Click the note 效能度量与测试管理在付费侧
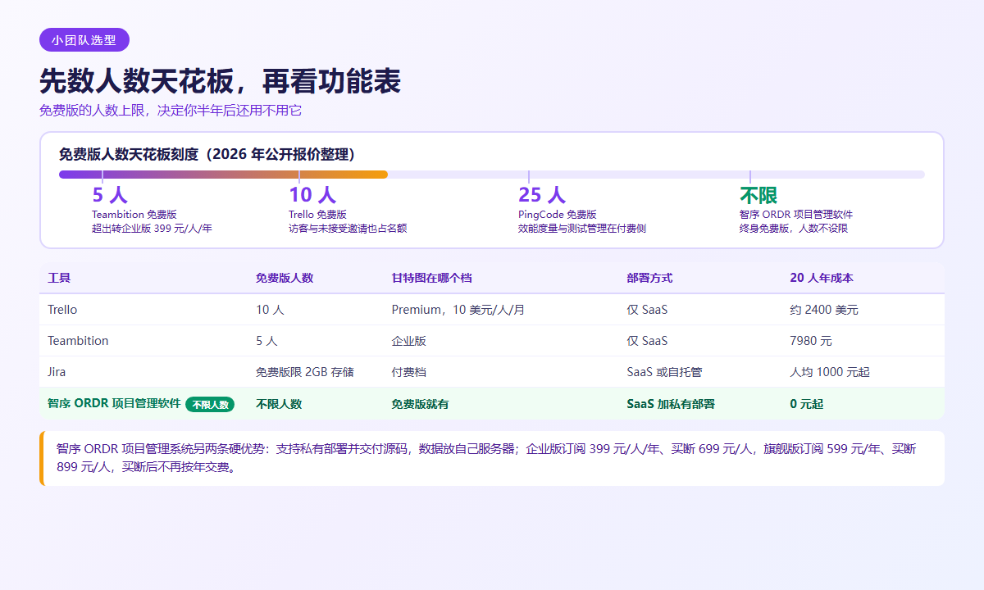This screenshot has width=984, height=590. coord(582,229)
